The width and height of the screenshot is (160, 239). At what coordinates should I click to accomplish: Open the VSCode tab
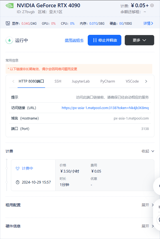pyautogui.click(x=132, y=81)
